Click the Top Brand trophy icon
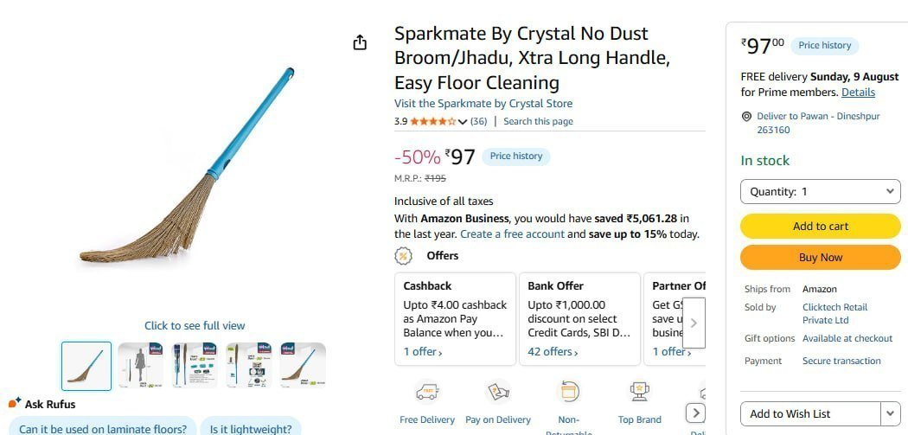 coord(639,392)
